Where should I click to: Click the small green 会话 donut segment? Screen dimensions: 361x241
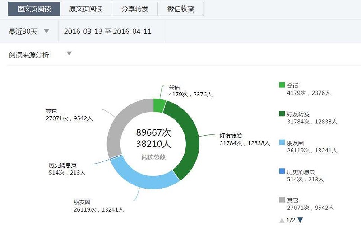[159, 105]
